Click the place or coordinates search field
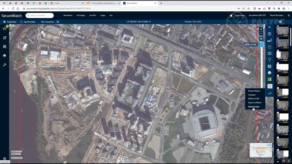292x164 pixels. tap(40, 15)
